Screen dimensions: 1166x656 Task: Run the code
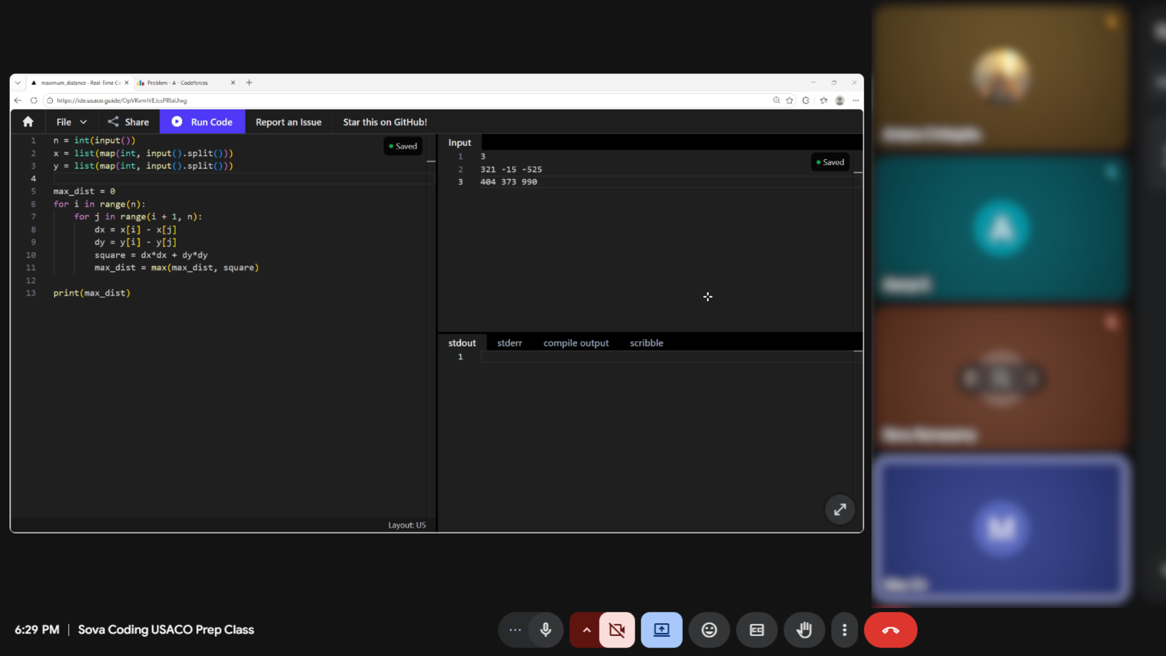click(202, 121)
